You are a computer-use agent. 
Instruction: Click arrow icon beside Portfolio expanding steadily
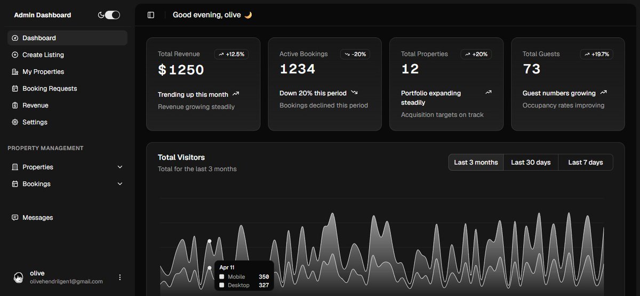(x=488, y=93)
